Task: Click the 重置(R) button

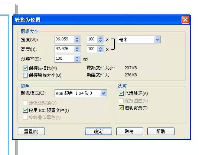Action: (x=31, y=131)
